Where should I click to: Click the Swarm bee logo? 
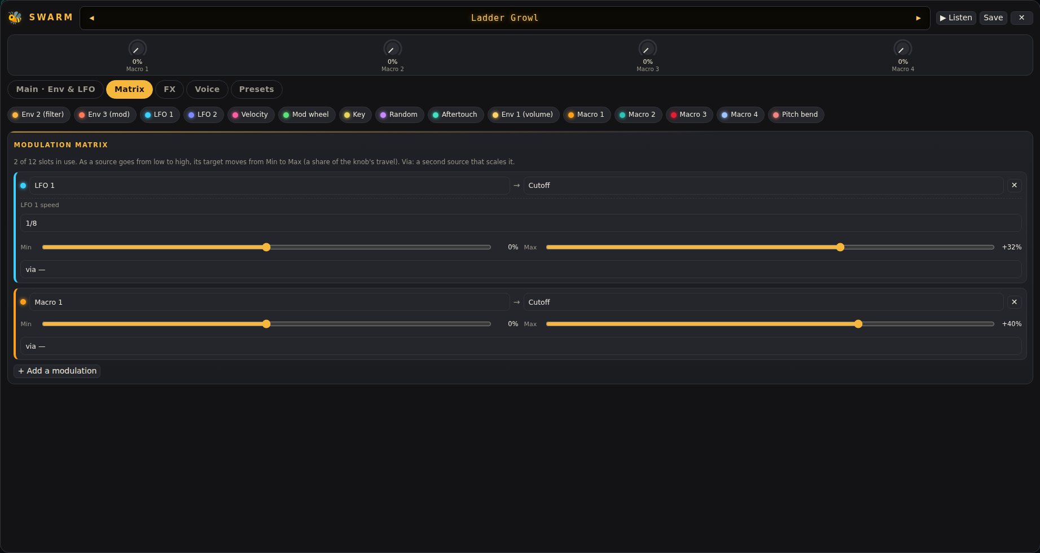tap(15, 17)
